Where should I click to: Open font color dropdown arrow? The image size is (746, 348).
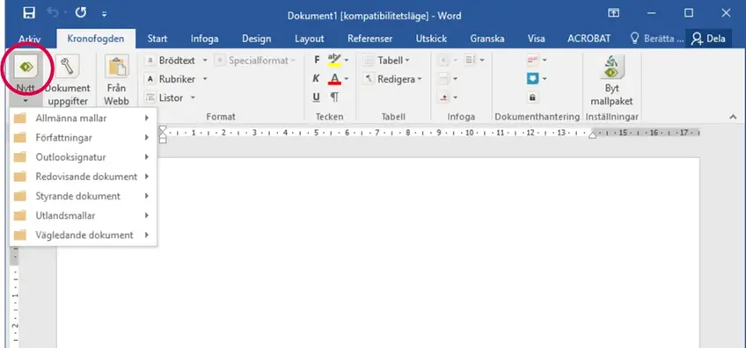point(347,79)
